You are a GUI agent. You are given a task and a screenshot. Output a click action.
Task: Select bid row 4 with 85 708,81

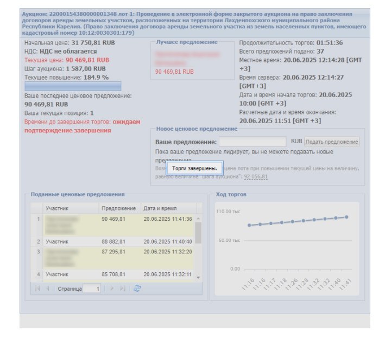[x=112, y=274]
